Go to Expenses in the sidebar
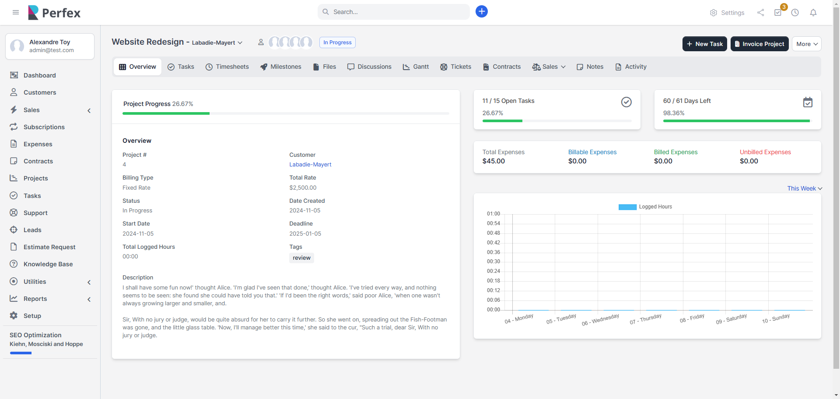The height and width of the screenshot is (399, 840). (x=38, y=144)
